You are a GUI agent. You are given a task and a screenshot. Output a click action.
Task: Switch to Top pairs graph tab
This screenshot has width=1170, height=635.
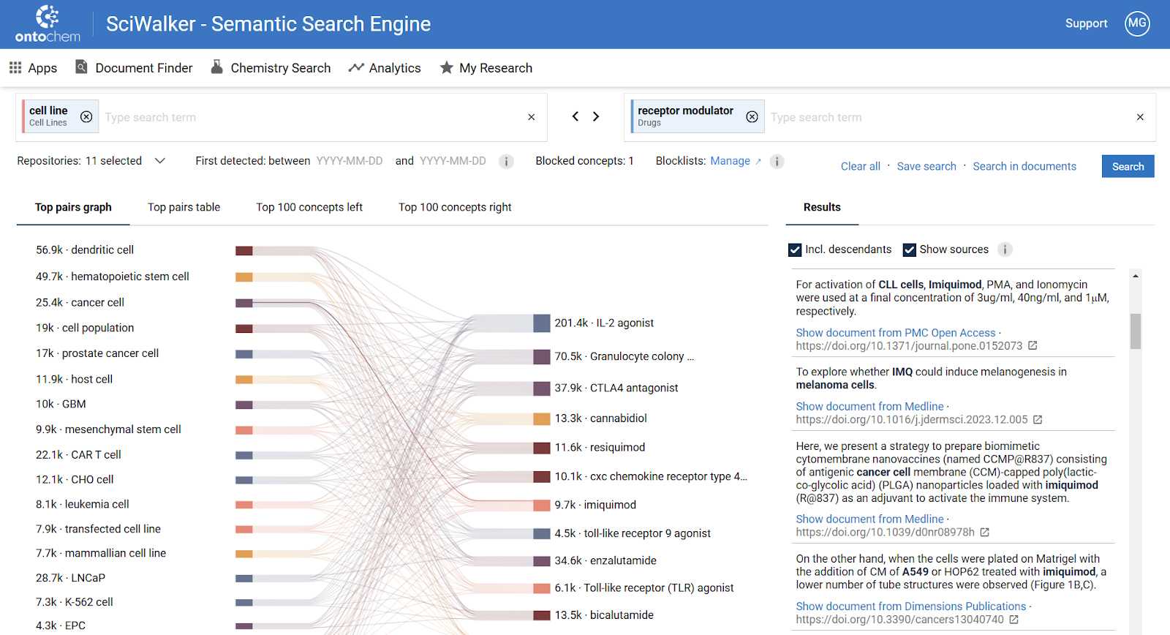[x=73, y=208]
